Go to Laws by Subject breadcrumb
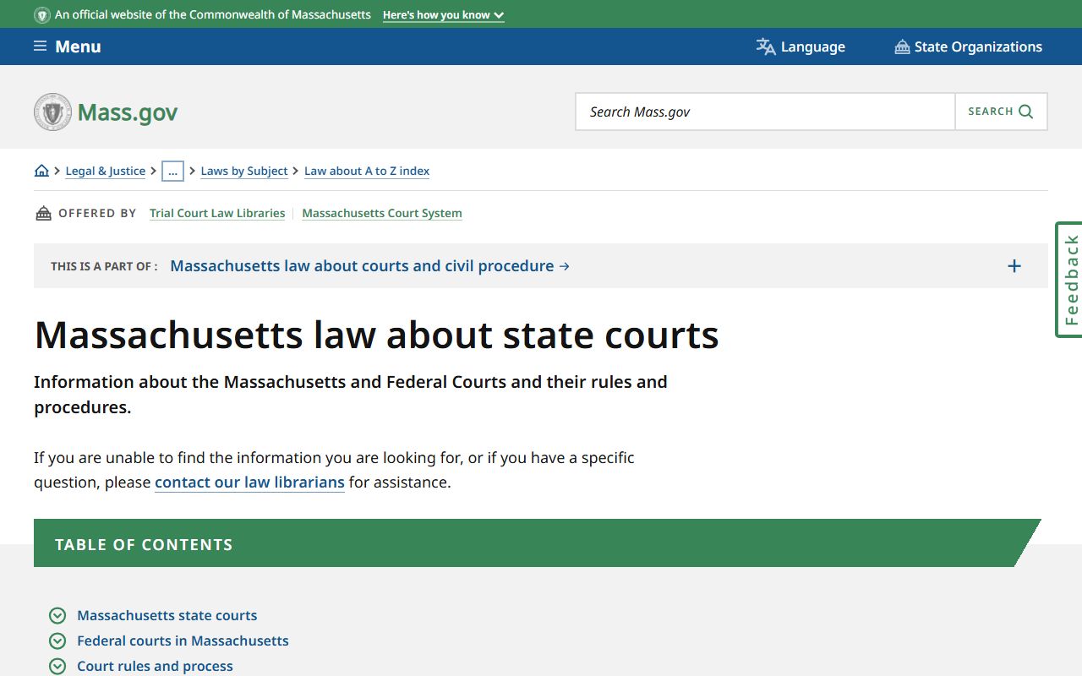The width and height of the screenshot is (1082, 676). pyautogui.click(x=244, y=171)
